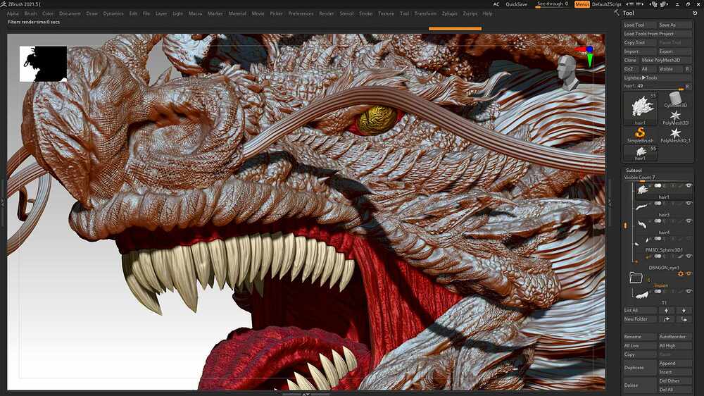Adjust the See-through slider
The width and height of the screenshot is (704, 396).
tap(552, 4)
